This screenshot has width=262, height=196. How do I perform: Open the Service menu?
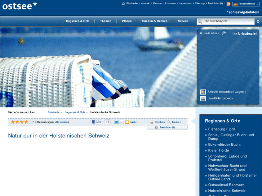pyautogui.click(x=183, y=21)
